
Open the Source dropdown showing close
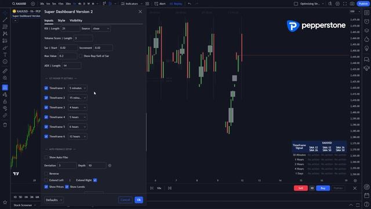click(x=101, y=28)
